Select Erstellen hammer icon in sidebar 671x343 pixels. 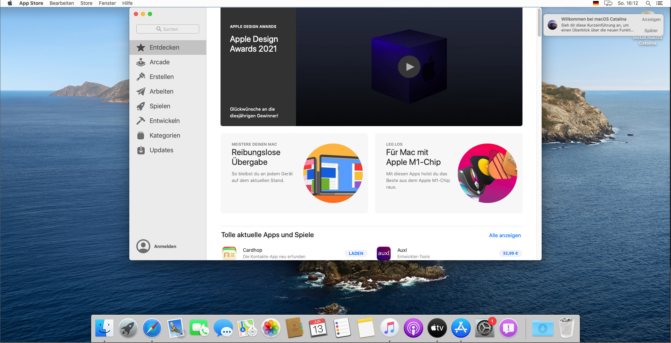pyautogui.click(x=141, y=77)
